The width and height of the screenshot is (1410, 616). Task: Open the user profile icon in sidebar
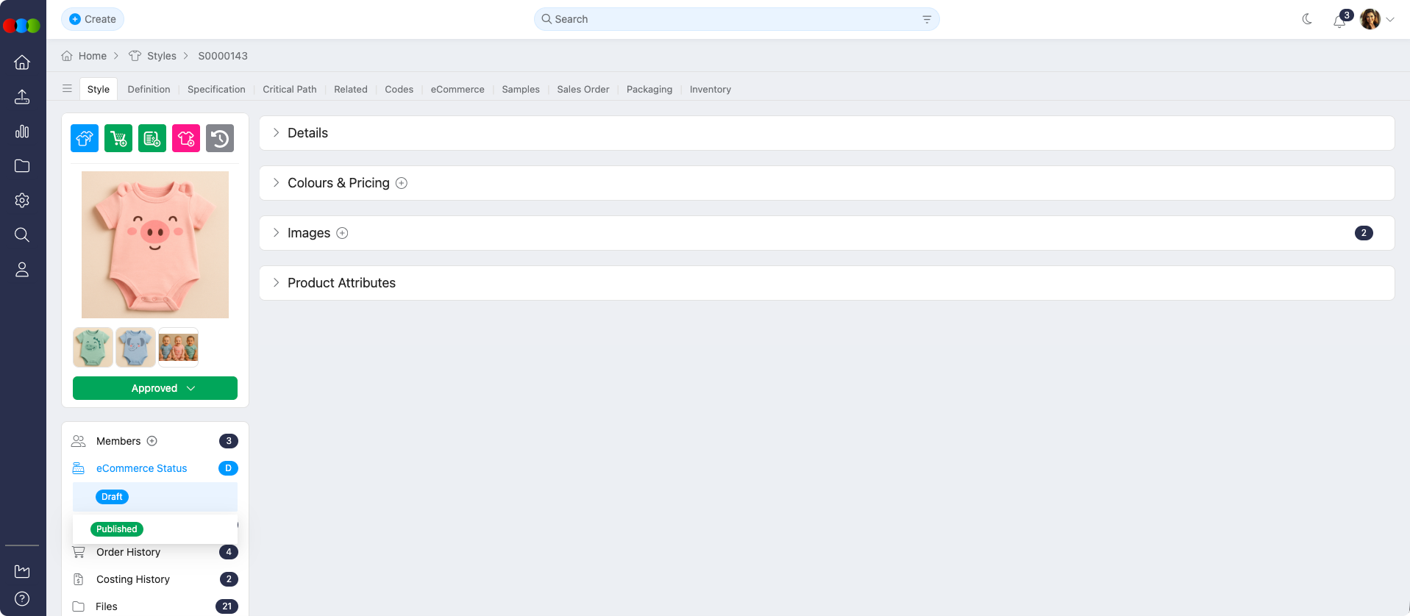[x=22, y=270]
